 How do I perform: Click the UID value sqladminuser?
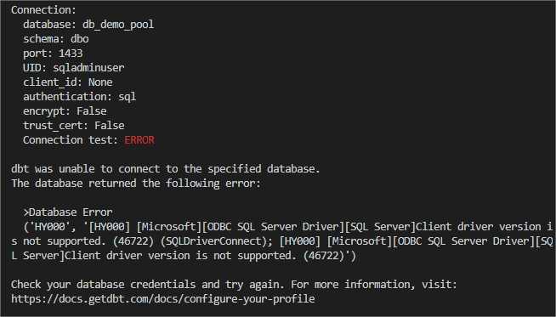(x=88, y=68)
